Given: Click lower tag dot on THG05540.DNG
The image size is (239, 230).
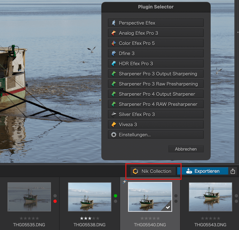Looking at the screenshot, I should (x=176, y=201).
